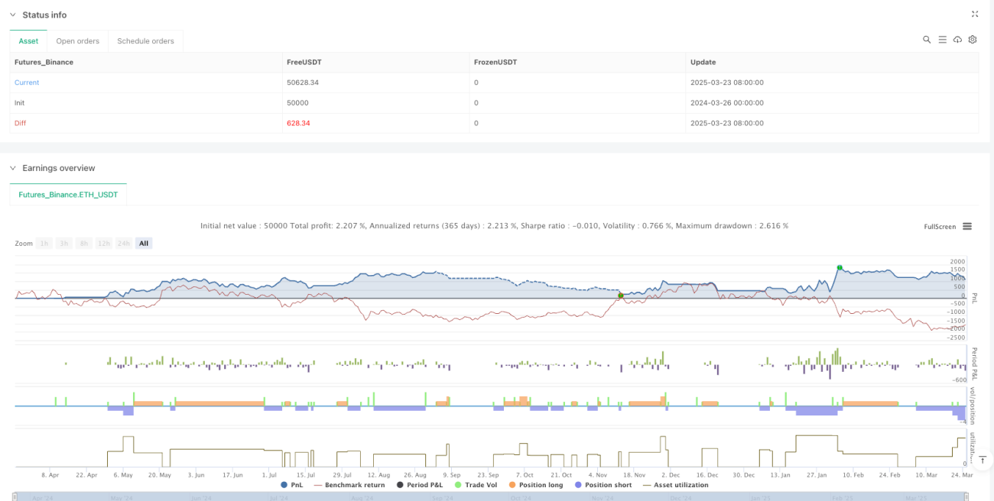The width and height of the screenshot is (994, 501).
Task: Select the Futures_Binance.ETH_USDT tab
Action: coord(68,195)
